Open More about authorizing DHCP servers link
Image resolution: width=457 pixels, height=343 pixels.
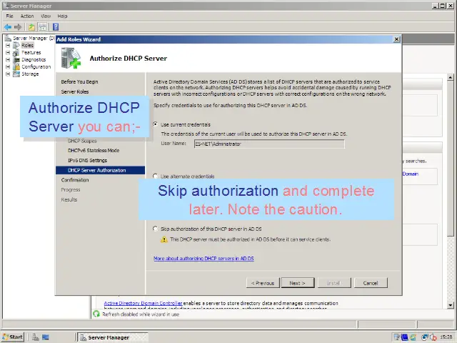point(204,259)
